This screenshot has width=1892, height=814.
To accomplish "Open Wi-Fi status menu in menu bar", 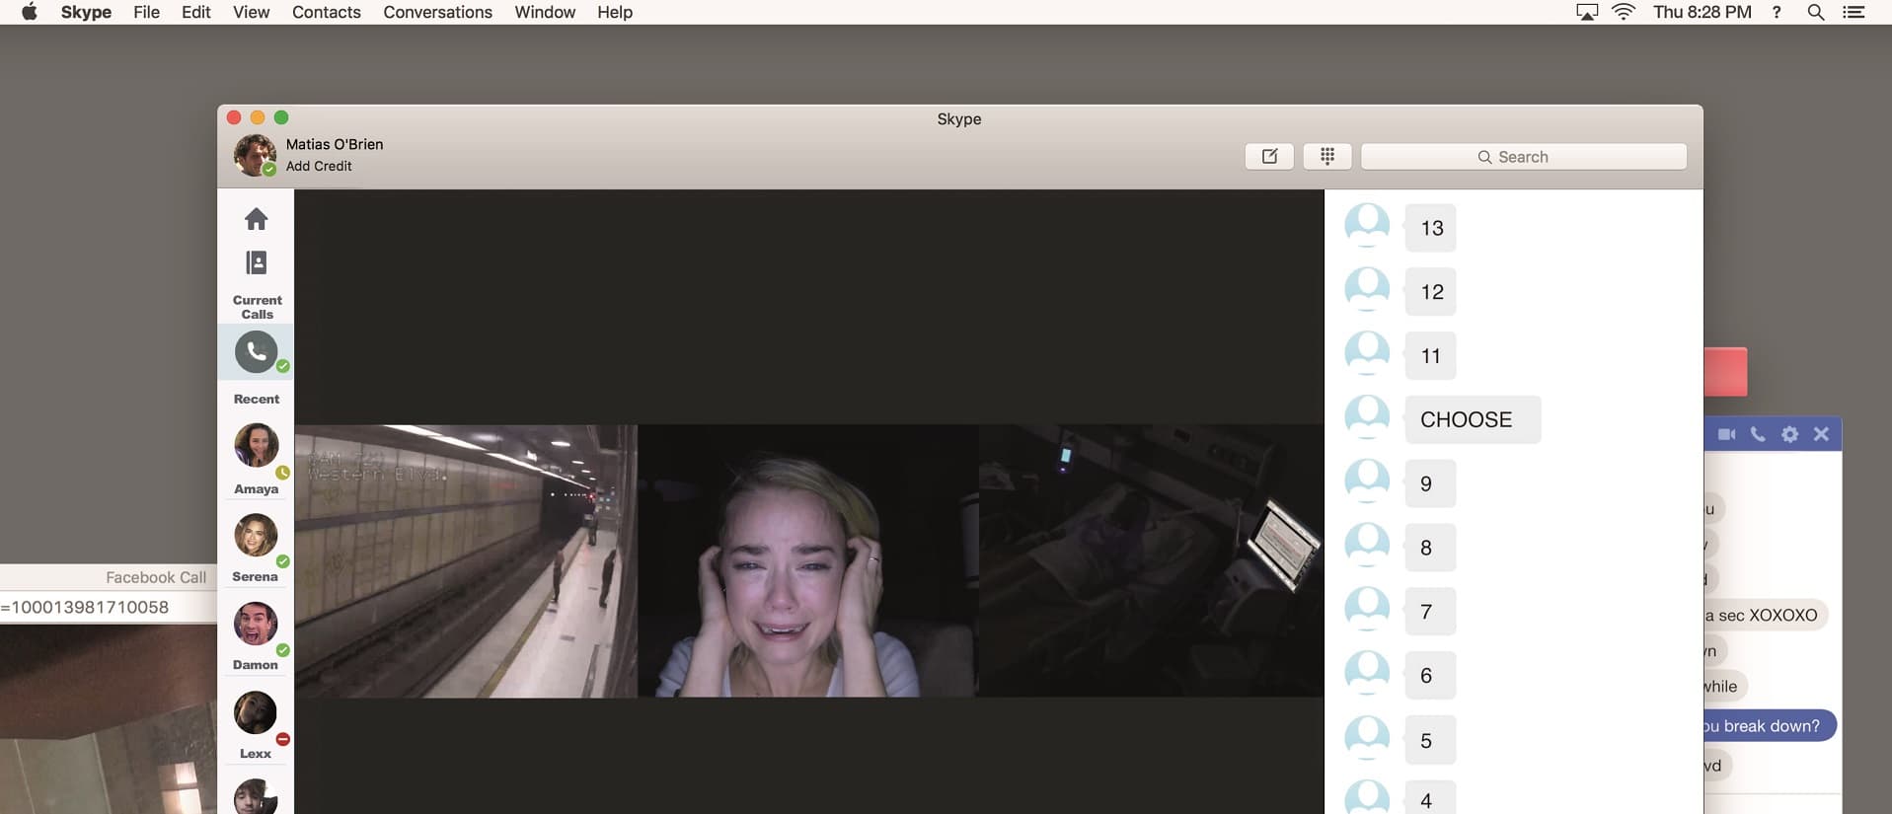I will point(1624,12).
